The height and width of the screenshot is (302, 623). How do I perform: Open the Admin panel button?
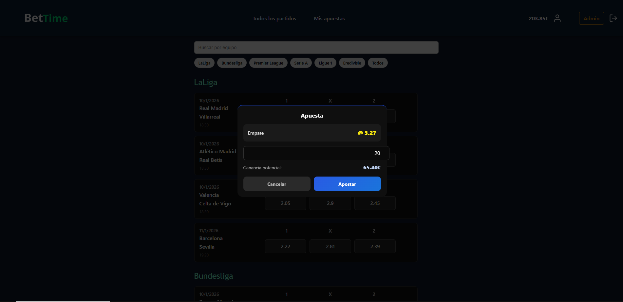point(591,18)
